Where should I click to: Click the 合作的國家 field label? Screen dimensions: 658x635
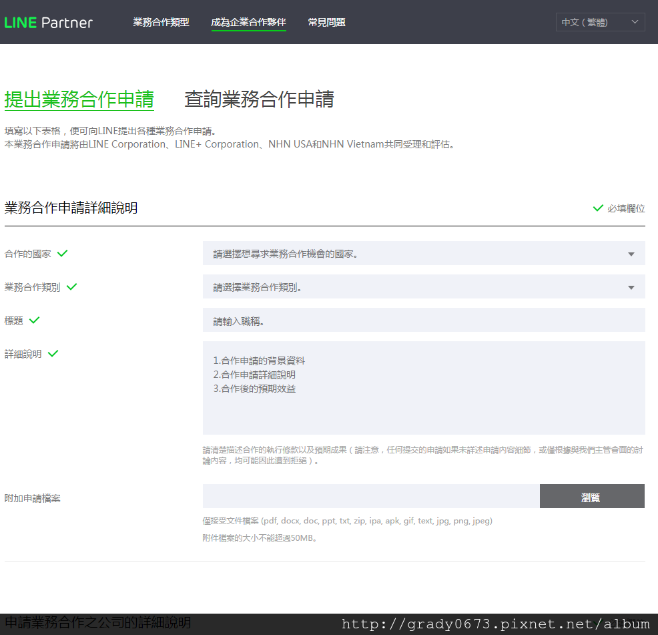(x=28, y=254)
